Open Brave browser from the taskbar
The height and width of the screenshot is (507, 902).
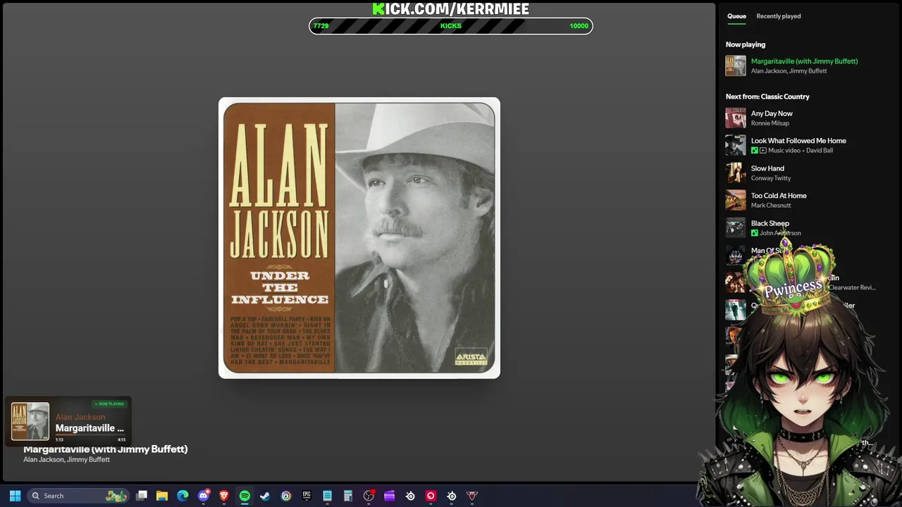[224, 496]
